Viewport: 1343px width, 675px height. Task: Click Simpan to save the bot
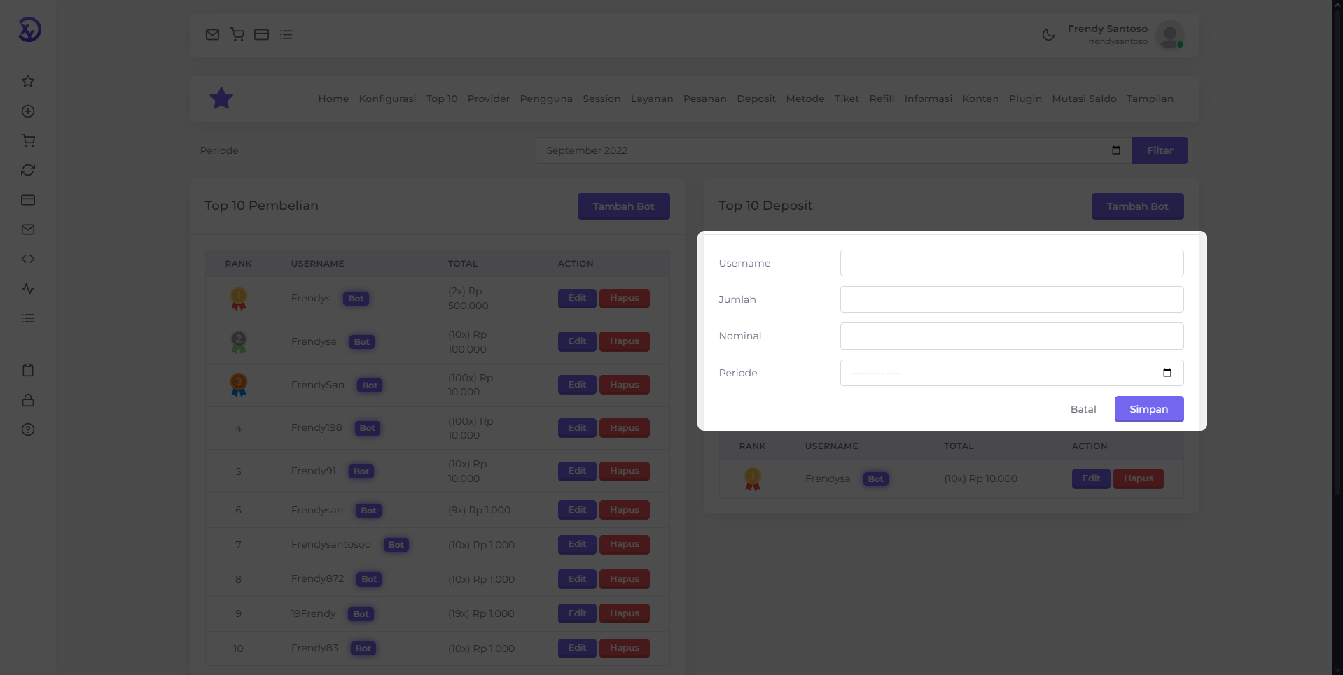1149,409
